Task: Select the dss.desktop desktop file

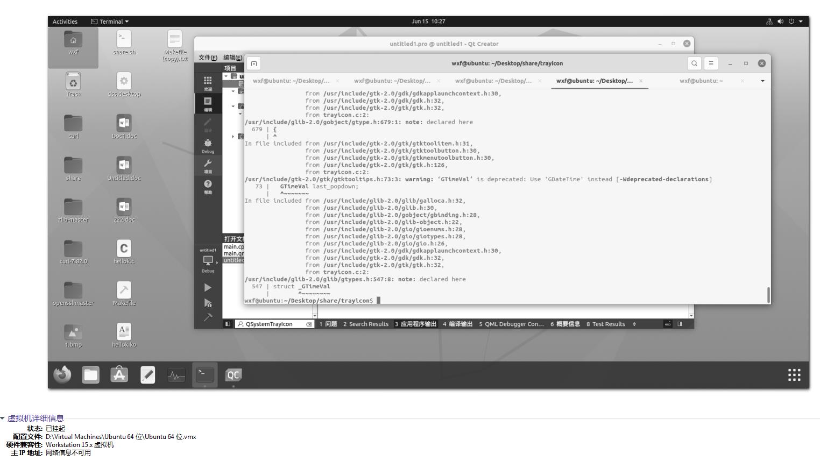Action: (124, 85)
